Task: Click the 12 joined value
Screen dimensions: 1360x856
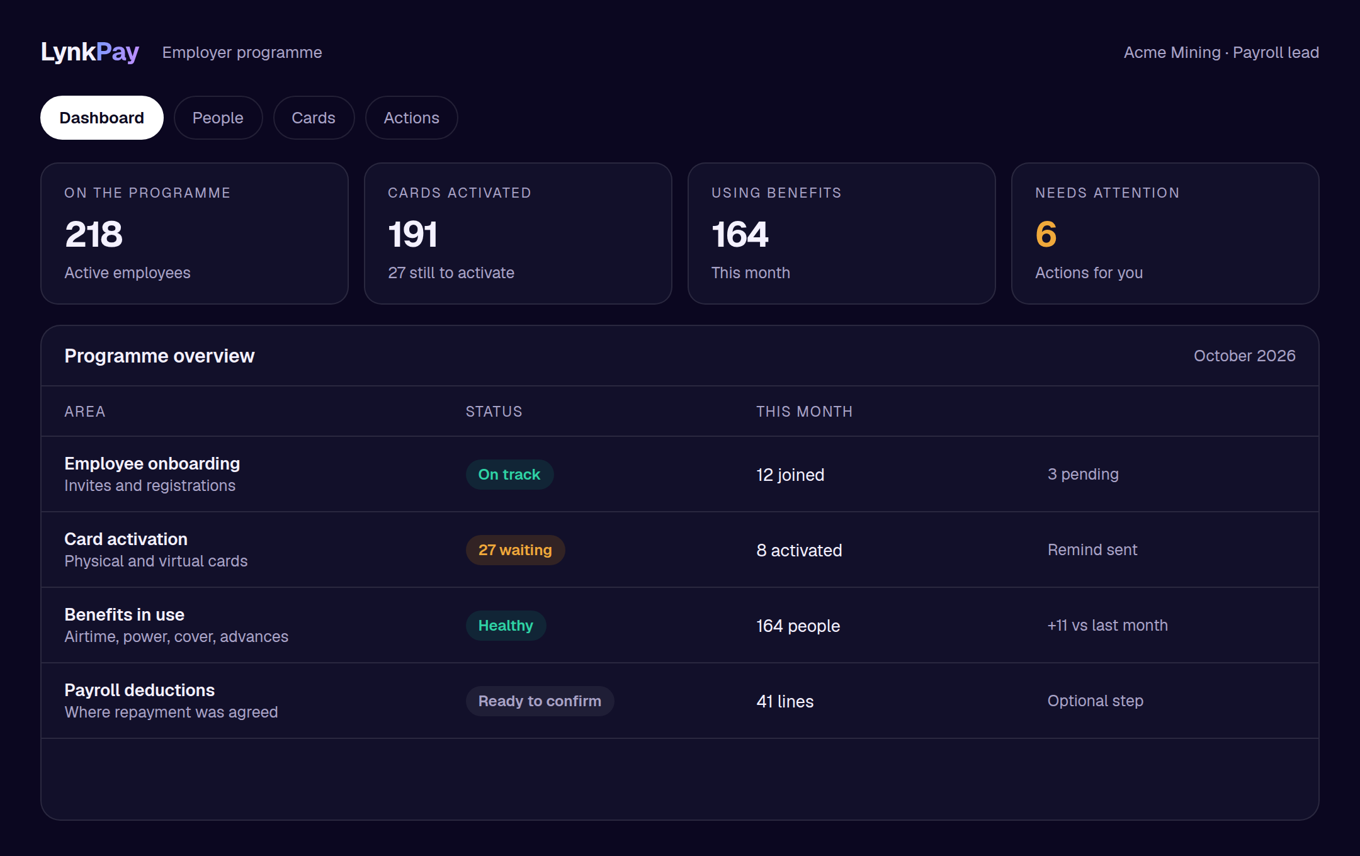Action: (x=790, y=475)
